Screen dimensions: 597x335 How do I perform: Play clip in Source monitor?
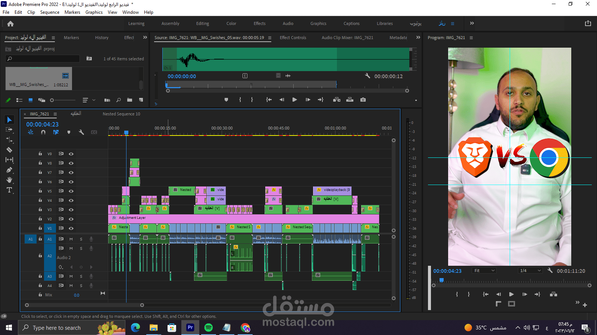tap(295, 100)
